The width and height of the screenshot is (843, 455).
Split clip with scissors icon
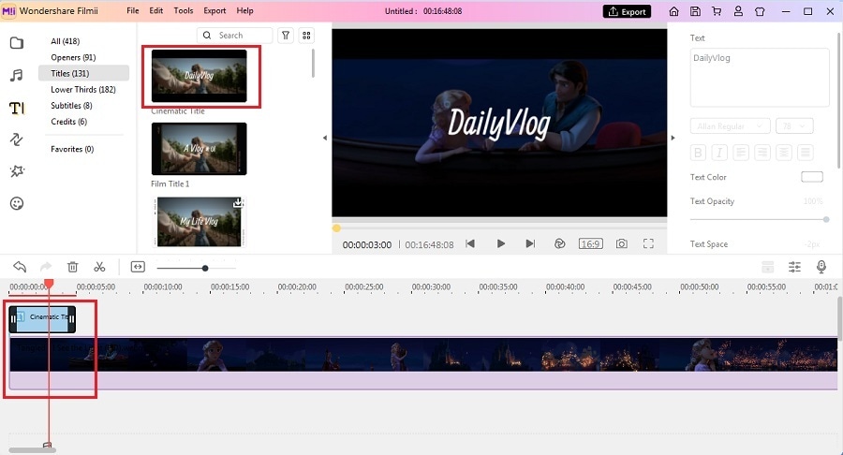click(99, 267)
